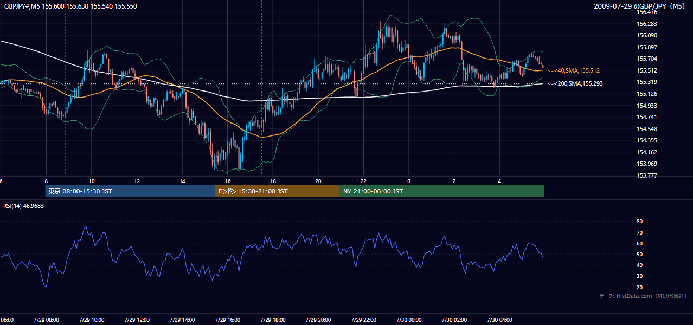The image size is (693, 325).
Task: Click the 154.162 price axis label
Action: [648, 152]
